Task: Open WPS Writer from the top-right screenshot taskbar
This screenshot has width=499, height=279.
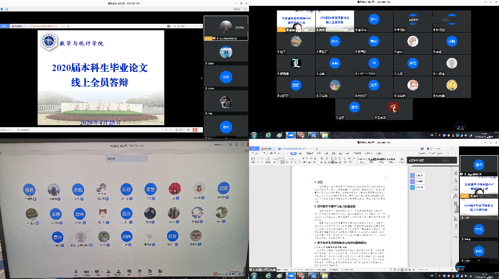Action: click(314, 136)
